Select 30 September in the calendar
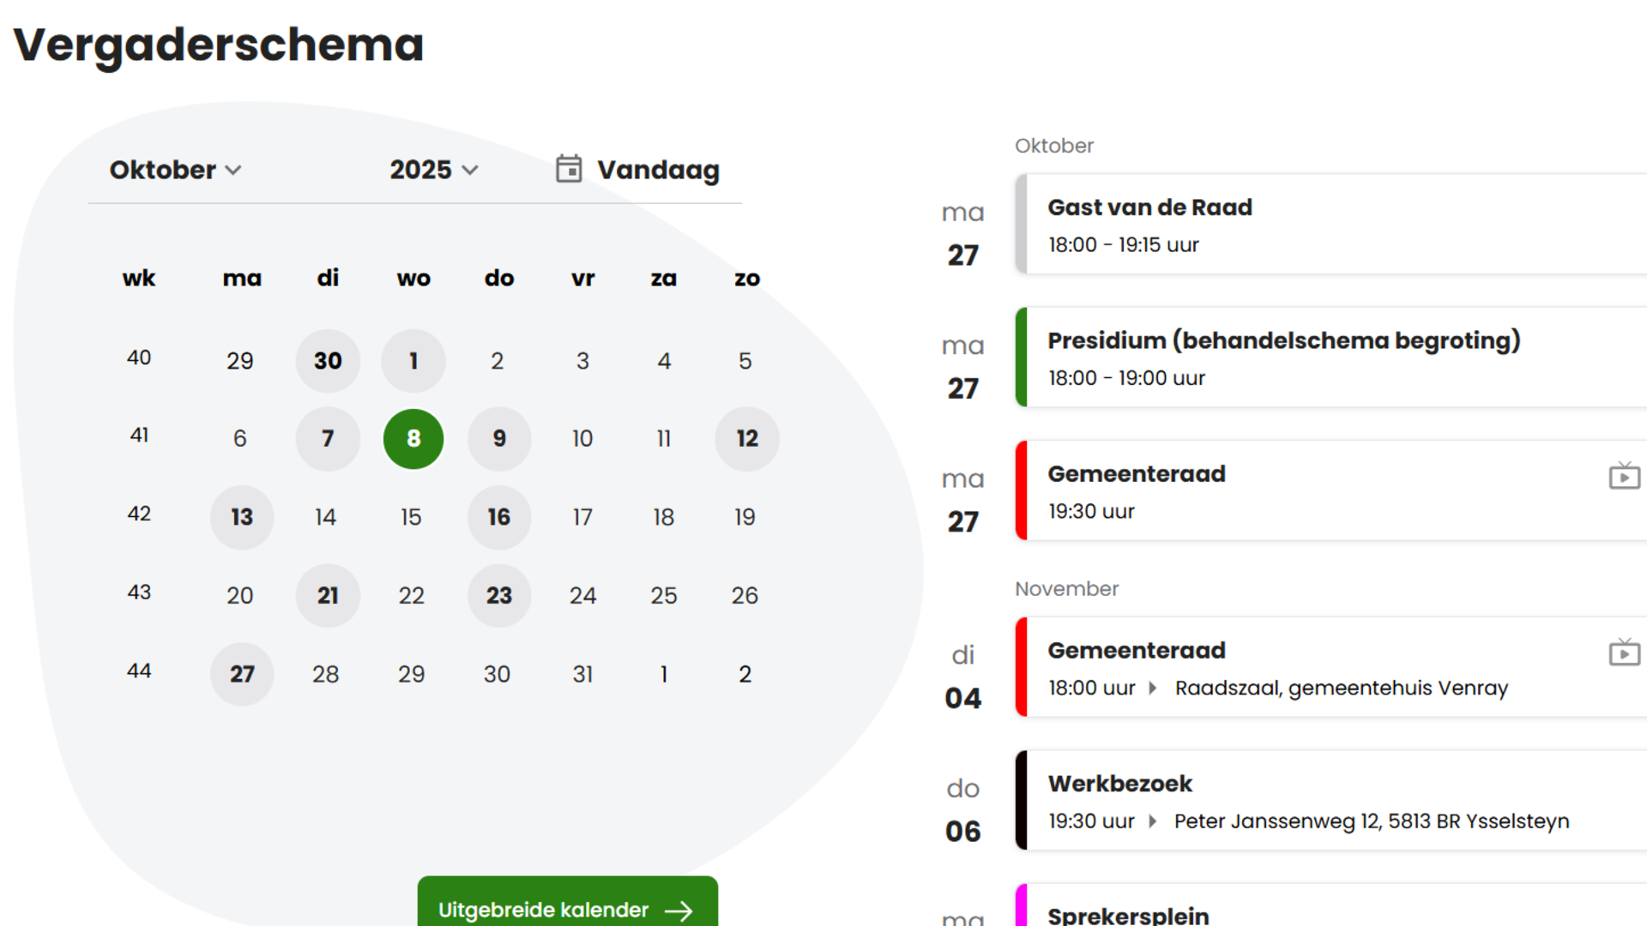Image resolution: width=1647 pixels, height=926 pixels. click(328, 361)
